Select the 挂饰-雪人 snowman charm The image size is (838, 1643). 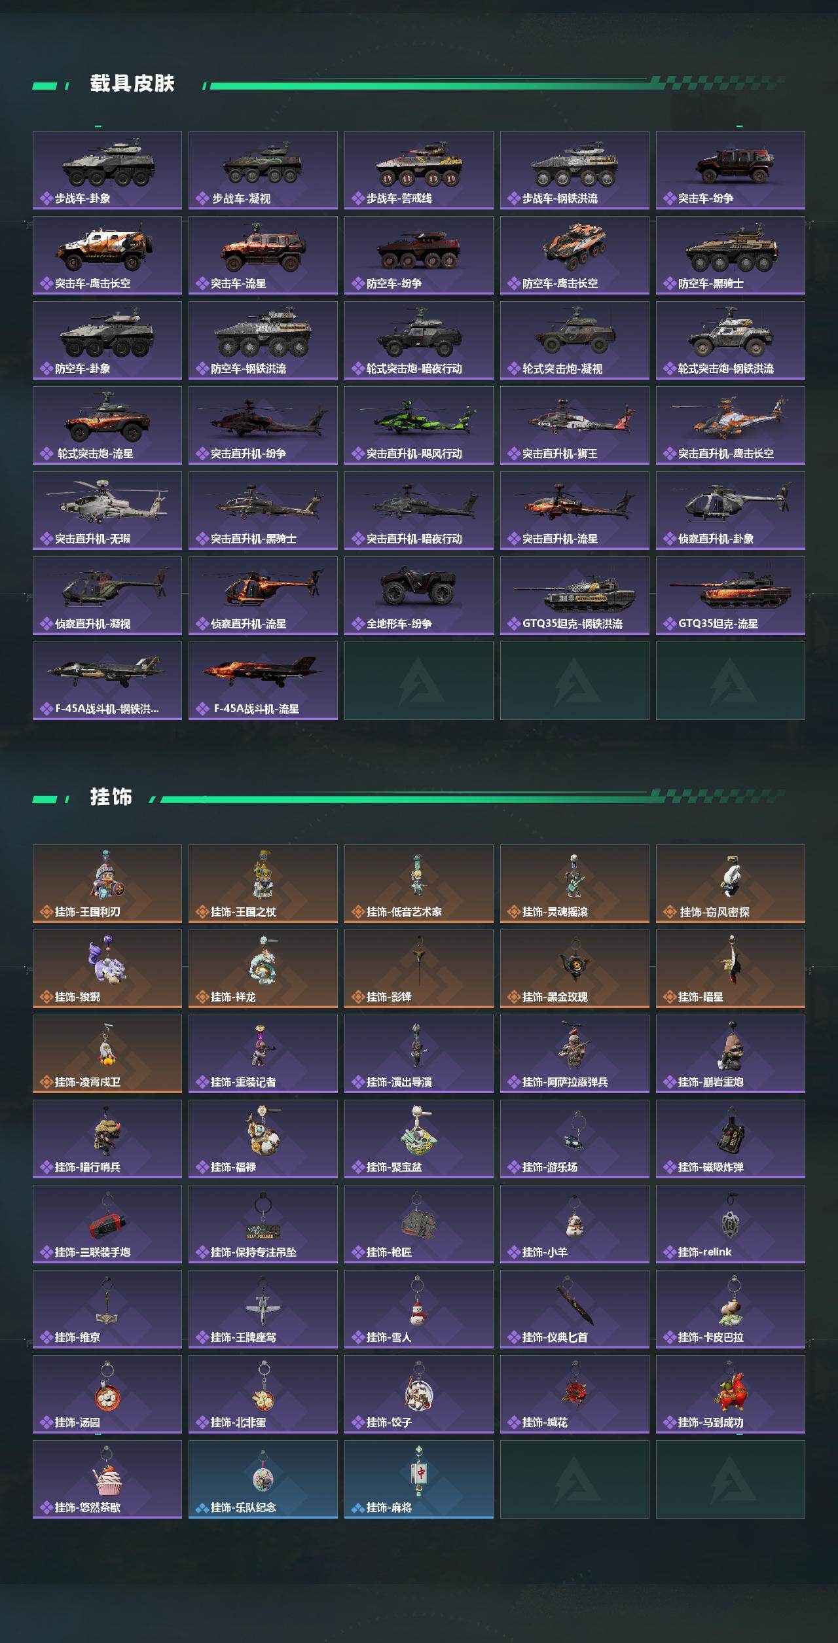pos(419,1309)
